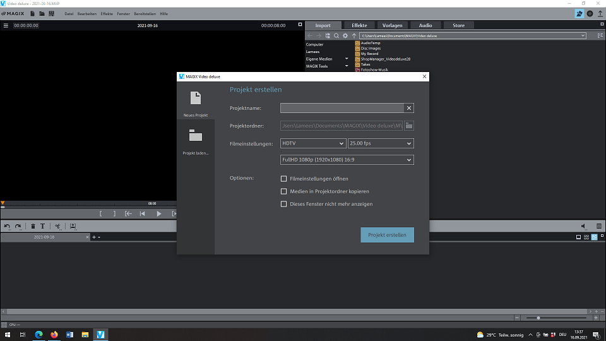Click the search icon in Import browser
Viewport: 606px width, 341px height.
[x=336, y=35]
